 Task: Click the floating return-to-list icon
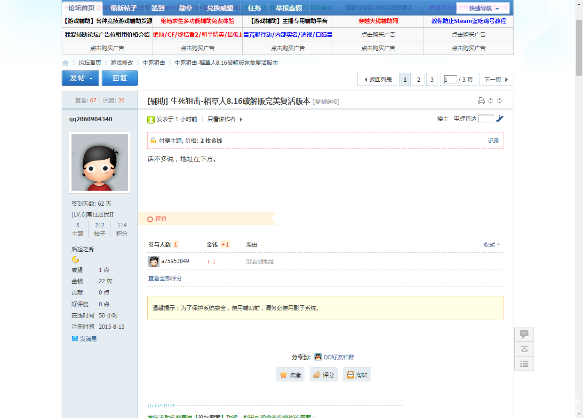click(524, 364)
